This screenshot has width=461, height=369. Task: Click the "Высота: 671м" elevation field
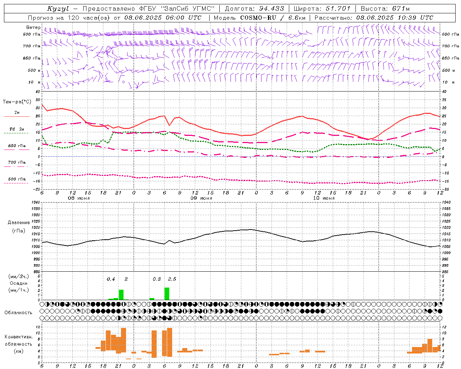(x=385, y=9)
